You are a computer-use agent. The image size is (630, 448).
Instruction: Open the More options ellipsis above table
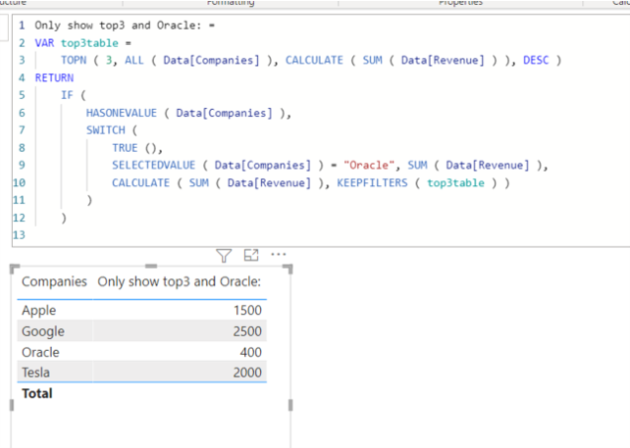[278, 254]
